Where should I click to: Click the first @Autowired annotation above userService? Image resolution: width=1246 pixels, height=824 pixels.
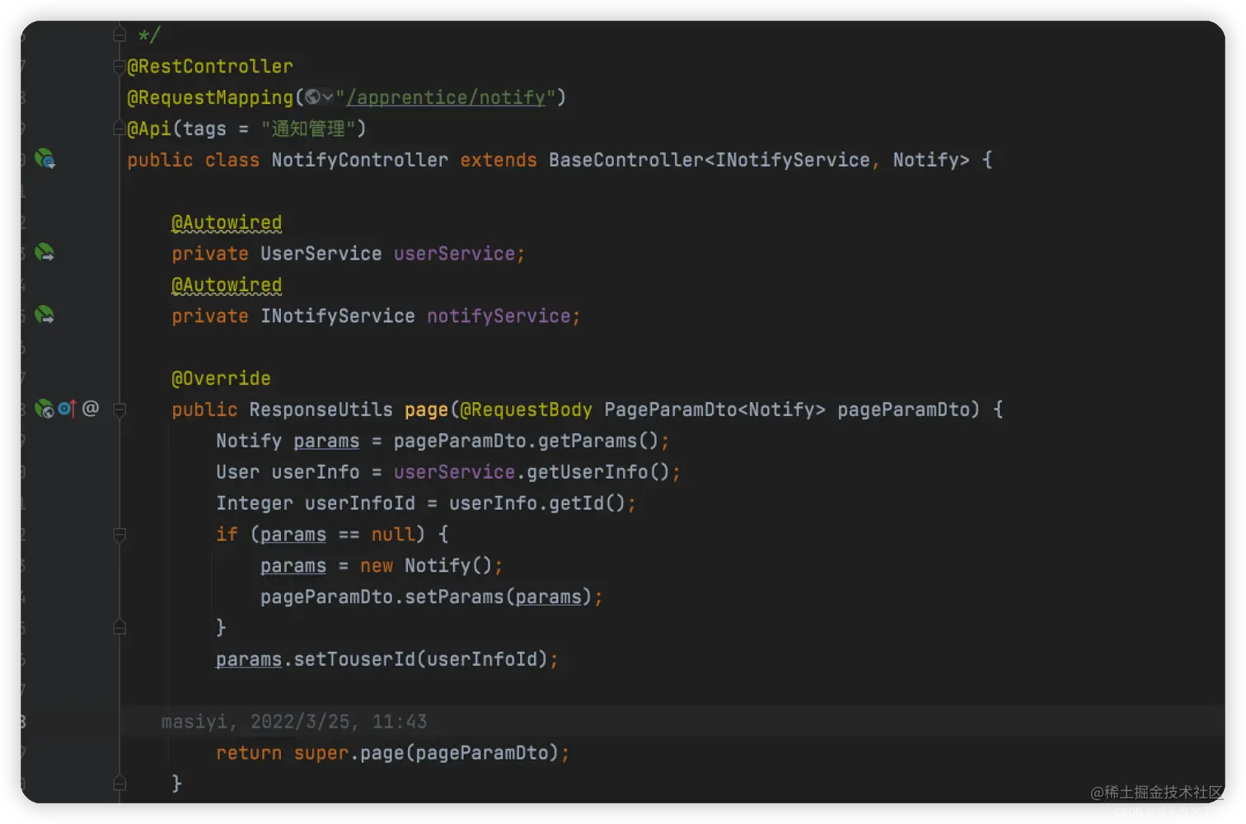(x=227, y=222)
